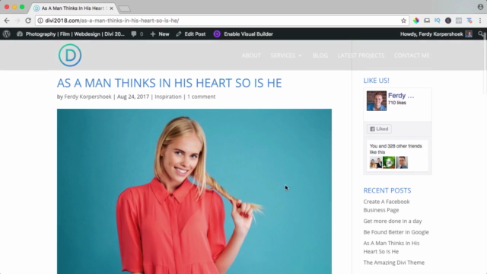Open the Chrome three-dot menu
Viewport: 487px width, 274px height.
tap(480, 21)
